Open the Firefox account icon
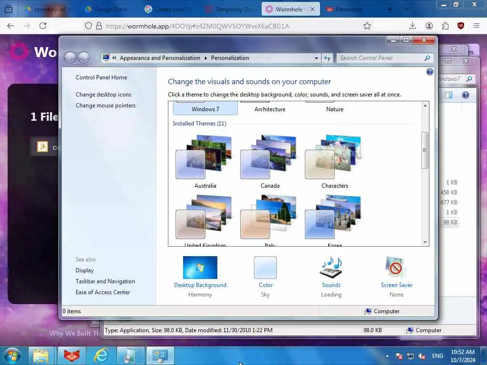 [x=429, y=26]
